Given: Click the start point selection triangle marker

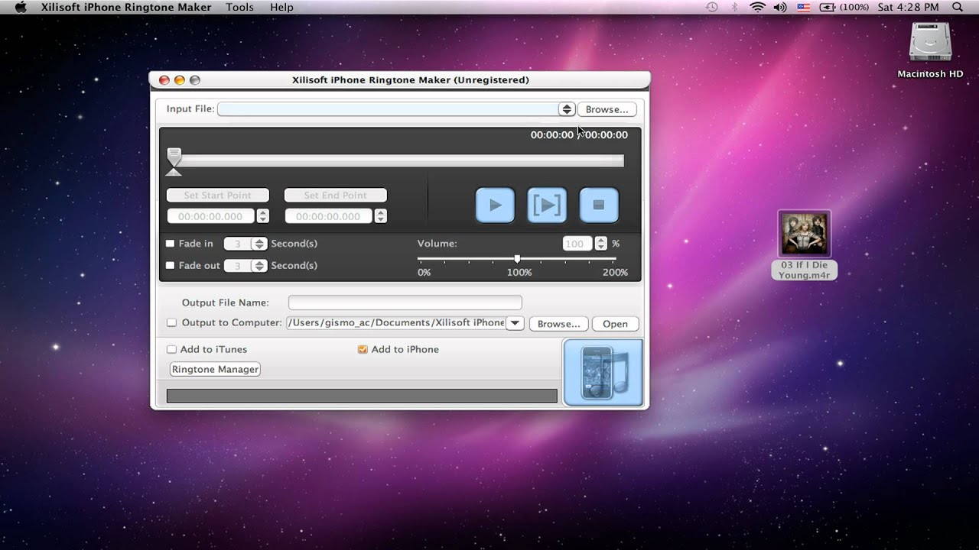Looking at the screenshot, I should (174, 172).
